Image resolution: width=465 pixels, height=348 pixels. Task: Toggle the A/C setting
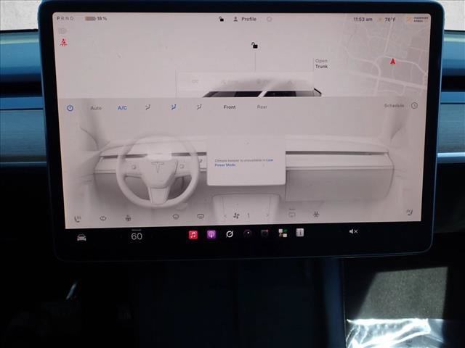(x=122, y=108)
